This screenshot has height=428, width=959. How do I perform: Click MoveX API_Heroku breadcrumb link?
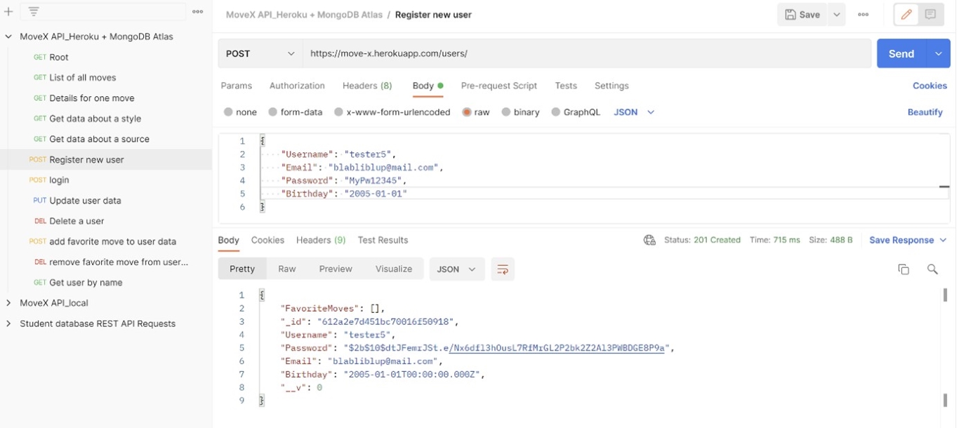[305, 15]
